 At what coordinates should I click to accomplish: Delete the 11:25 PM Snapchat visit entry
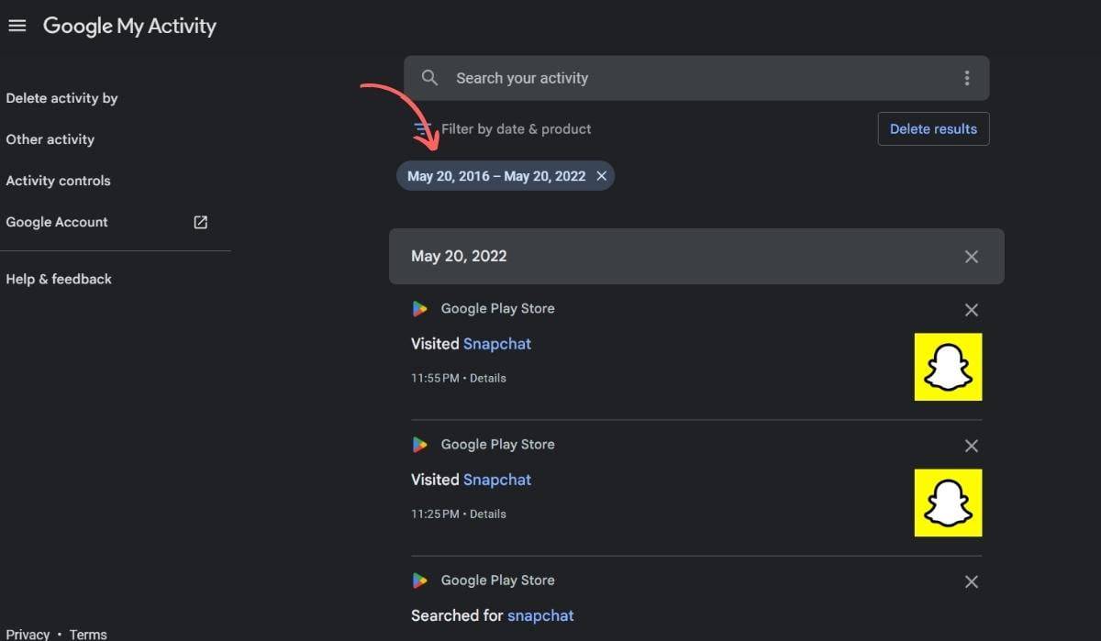tap(972, 446)
